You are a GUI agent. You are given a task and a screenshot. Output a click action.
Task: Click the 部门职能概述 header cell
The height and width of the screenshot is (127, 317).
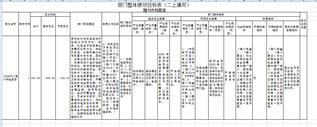(86, 24)
